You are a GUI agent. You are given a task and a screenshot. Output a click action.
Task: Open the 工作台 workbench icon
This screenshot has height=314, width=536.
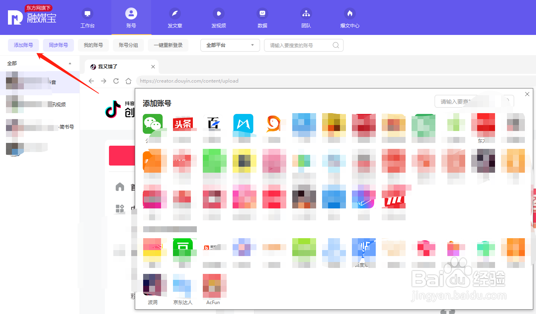[87, 13]
